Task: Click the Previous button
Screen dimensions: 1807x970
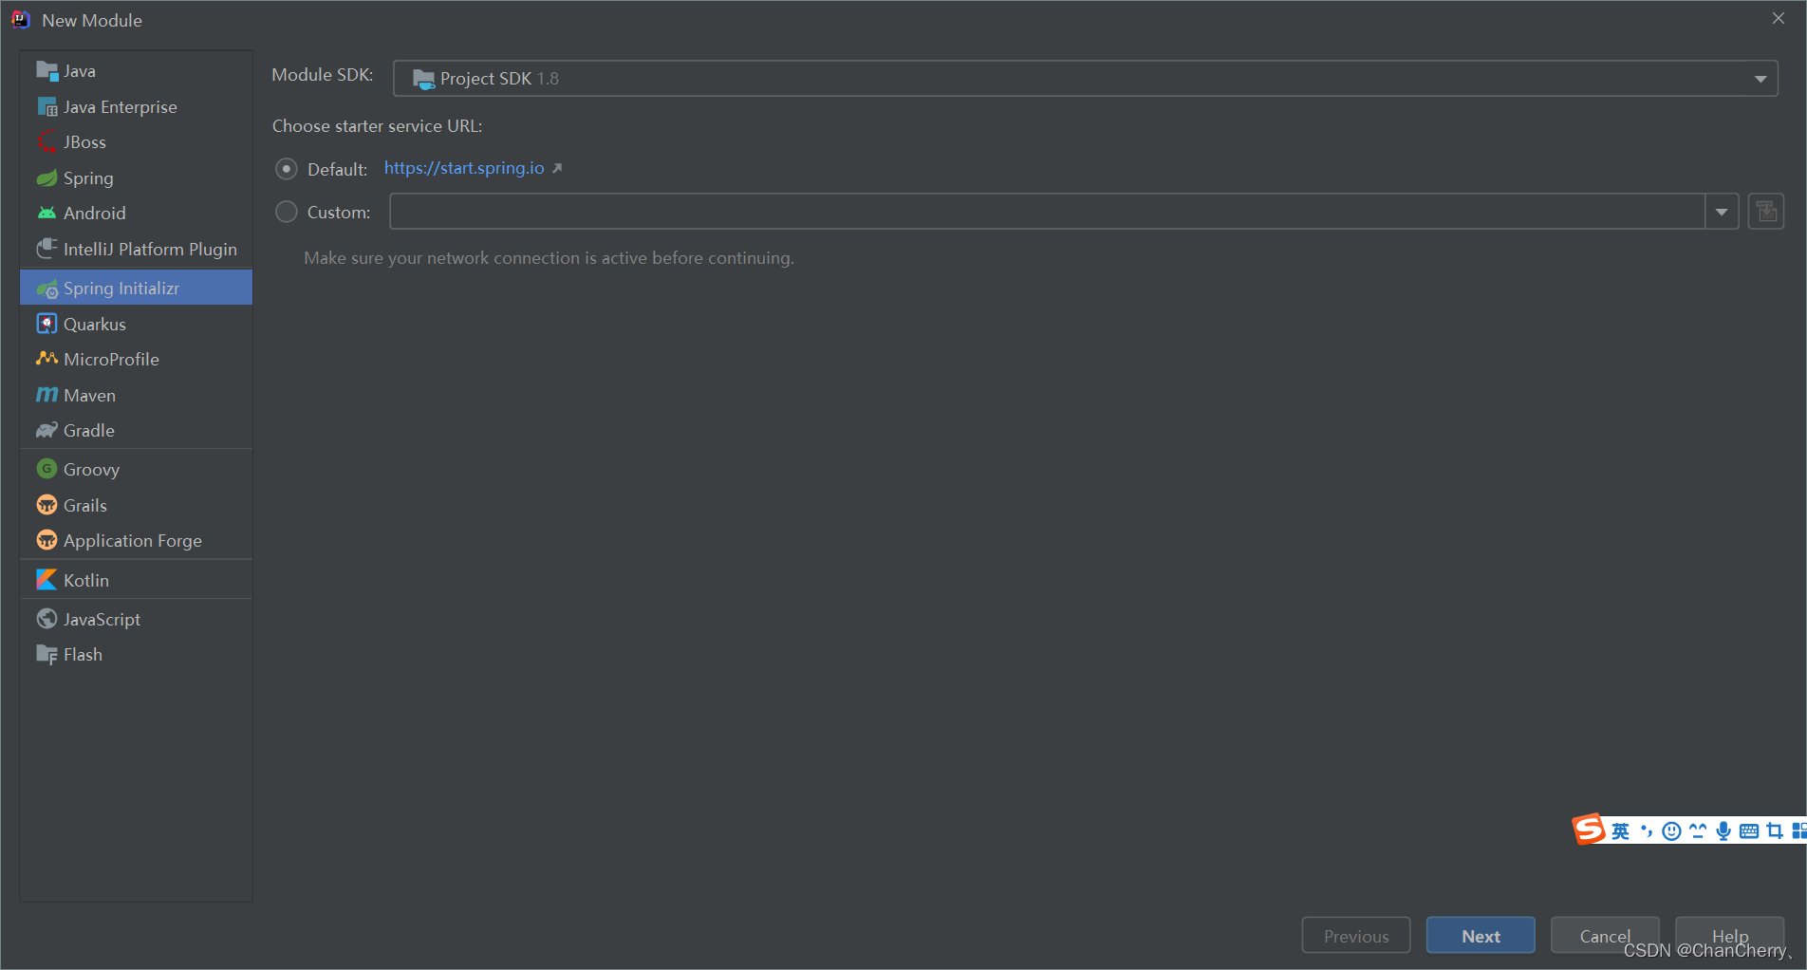Action: (1356, 936)
